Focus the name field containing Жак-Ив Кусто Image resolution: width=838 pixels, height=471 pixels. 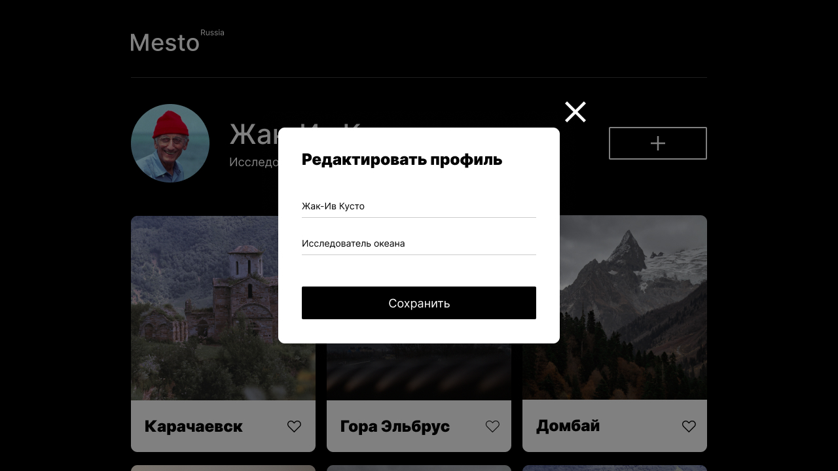click(x=419, y=206)
